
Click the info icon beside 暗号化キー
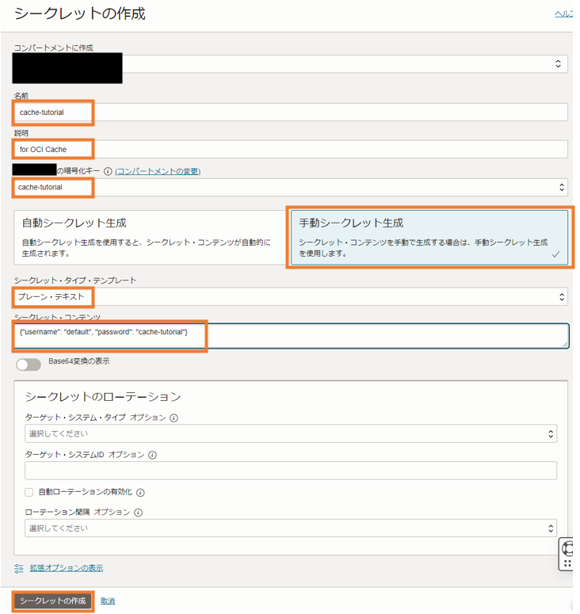[108, 171]
